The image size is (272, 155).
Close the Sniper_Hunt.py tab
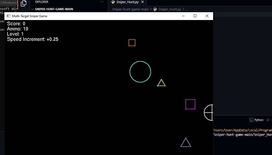pos(143,2)
